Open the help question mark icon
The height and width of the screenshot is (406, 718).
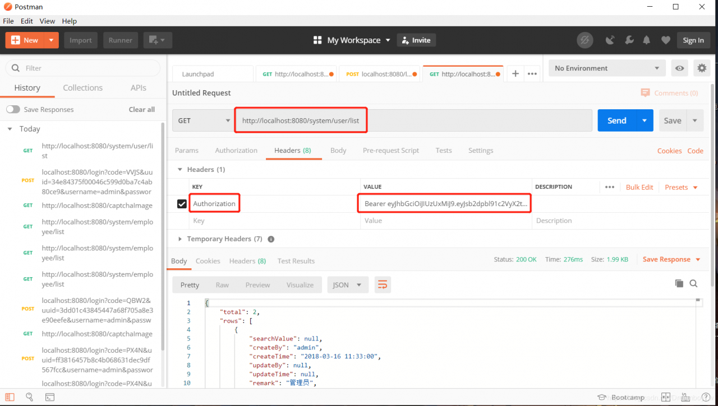(705, 397)
